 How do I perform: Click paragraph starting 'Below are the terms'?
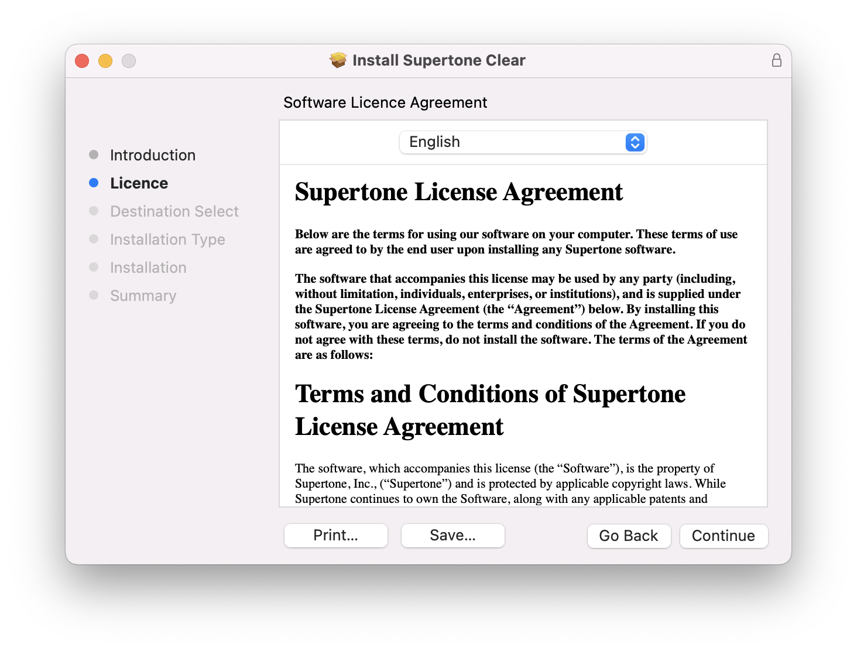pyautogui.click(x=516, y=242)
